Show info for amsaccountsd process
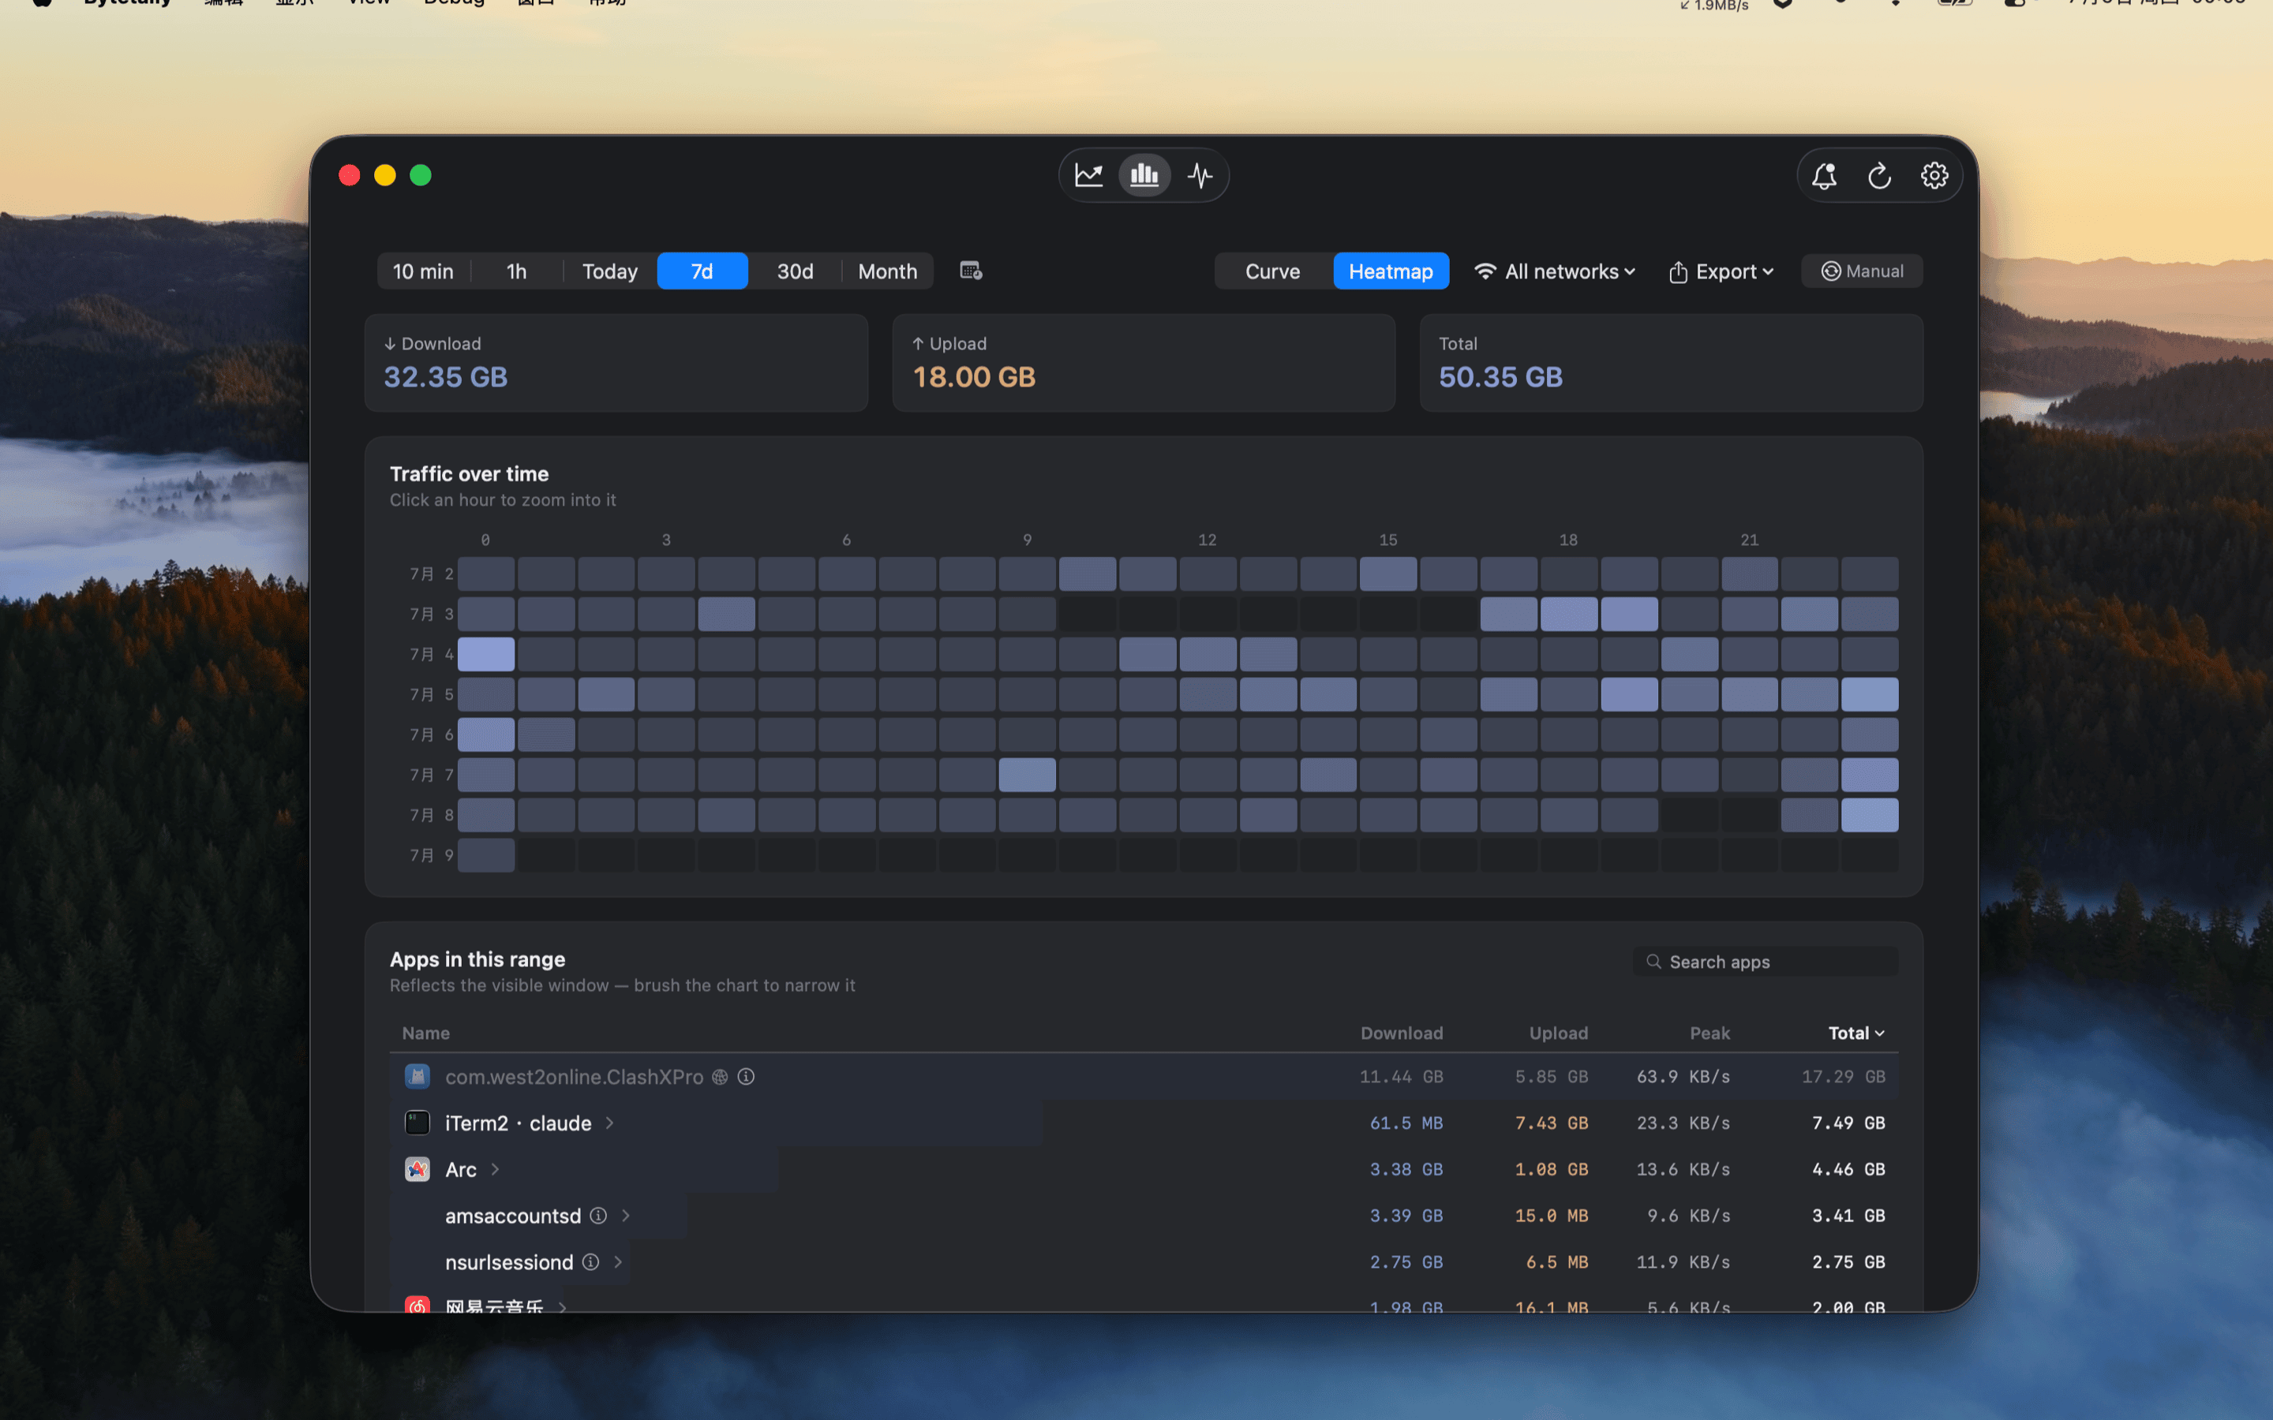Image resolution: width=2273 pixels, height=1420 pixels. point(598,1215)
